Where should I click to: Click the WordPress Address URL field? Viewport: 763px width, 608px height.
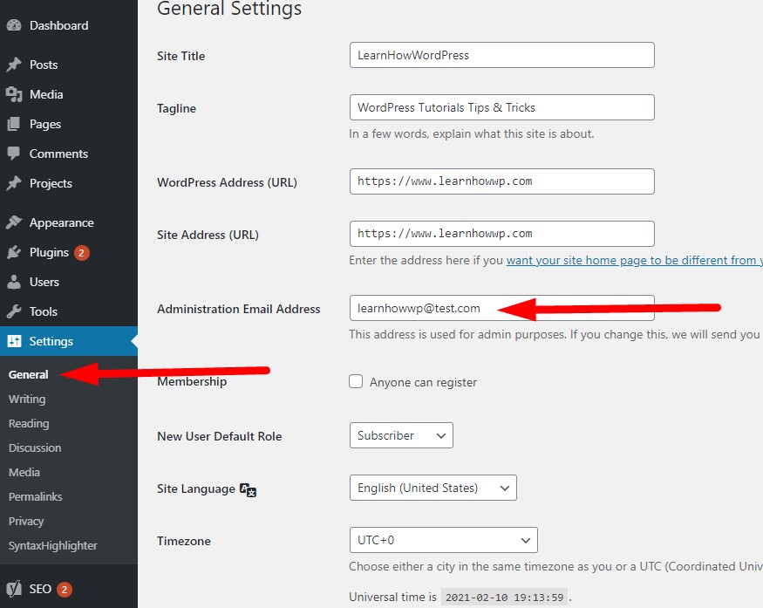(x=501, y=181)
